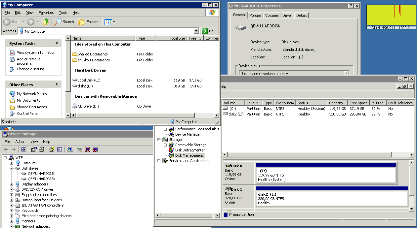Select Disk Defragmenter in the console tree
417x228 pixels.
point(190,150)
